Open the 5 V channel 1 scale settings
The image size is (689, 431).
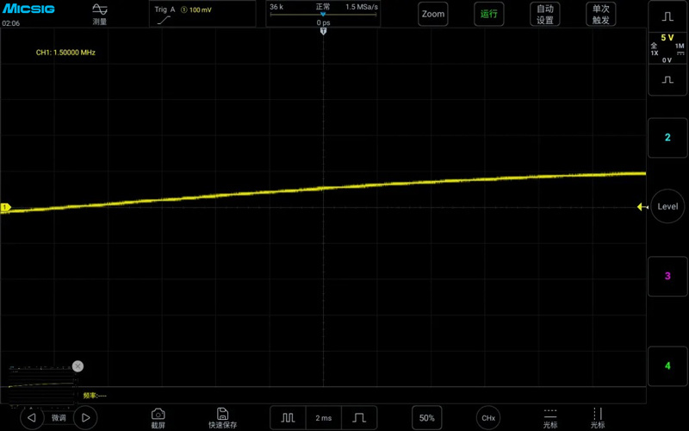(x=667, y=48)
